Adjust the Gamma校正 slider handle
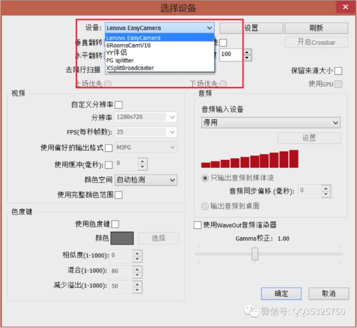Viewport: 357px width, 328px height. (254, 253)
